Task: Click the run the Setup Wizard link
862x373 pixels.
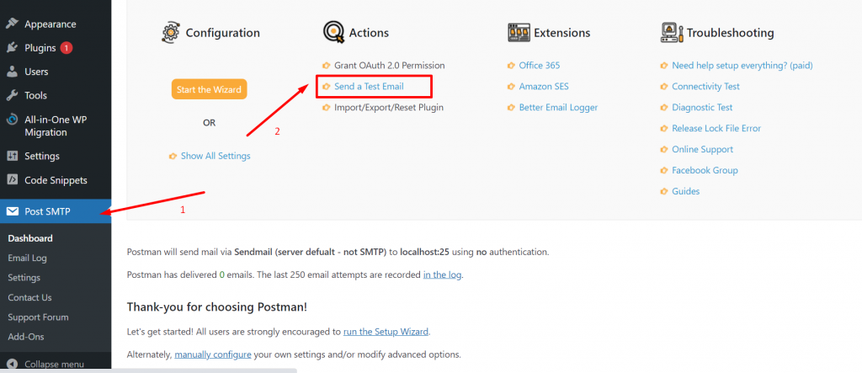Action: (387, 332)
